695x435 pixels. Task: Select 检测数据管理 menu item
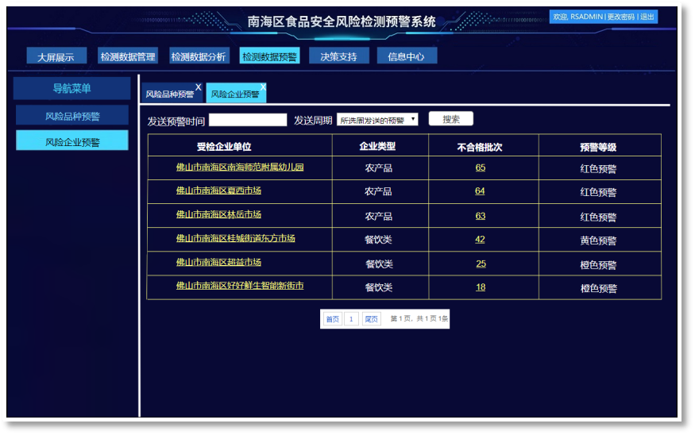tap(128, 56)
